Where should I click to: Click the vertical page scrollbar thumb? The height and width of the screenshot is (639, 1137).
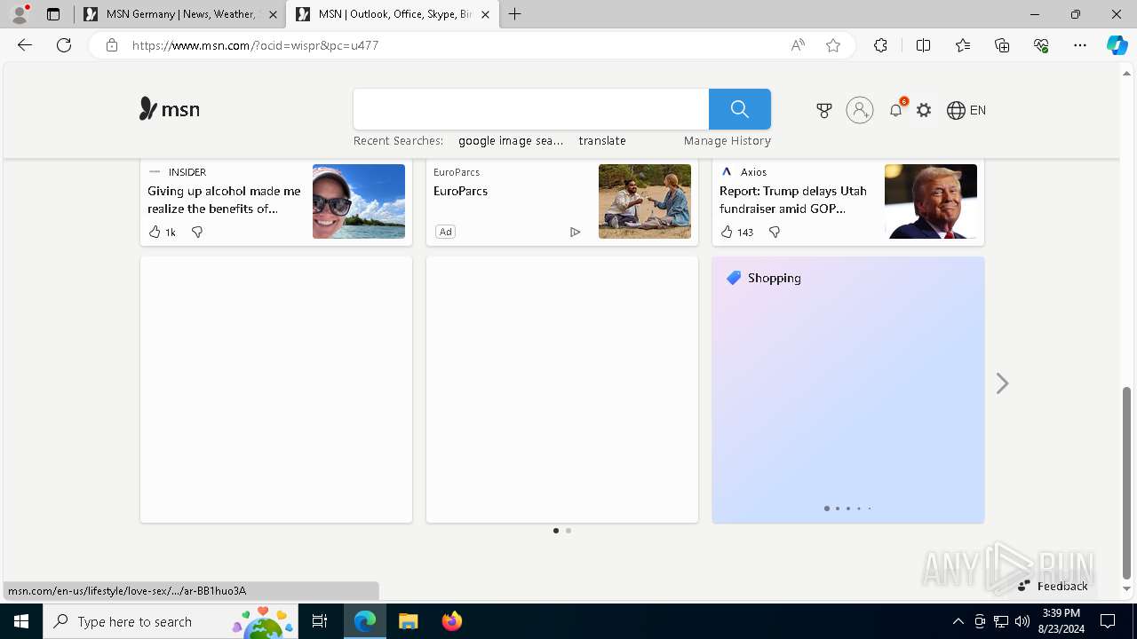pos(1127,482)
